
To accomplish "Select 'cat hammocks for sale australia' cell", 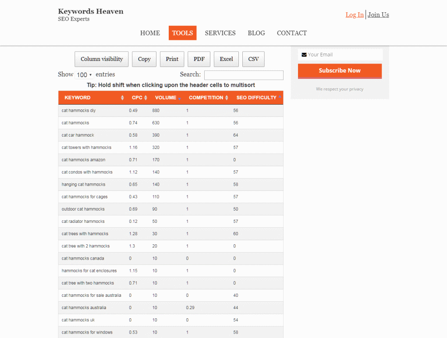I will click(x=91, y=295).
